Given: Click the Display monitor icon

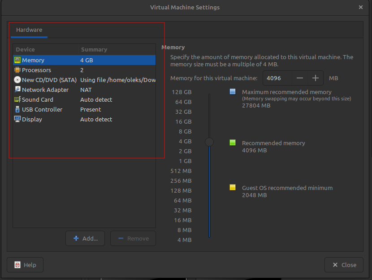Looking at the screenshot, I should click(x=17, y=119).
